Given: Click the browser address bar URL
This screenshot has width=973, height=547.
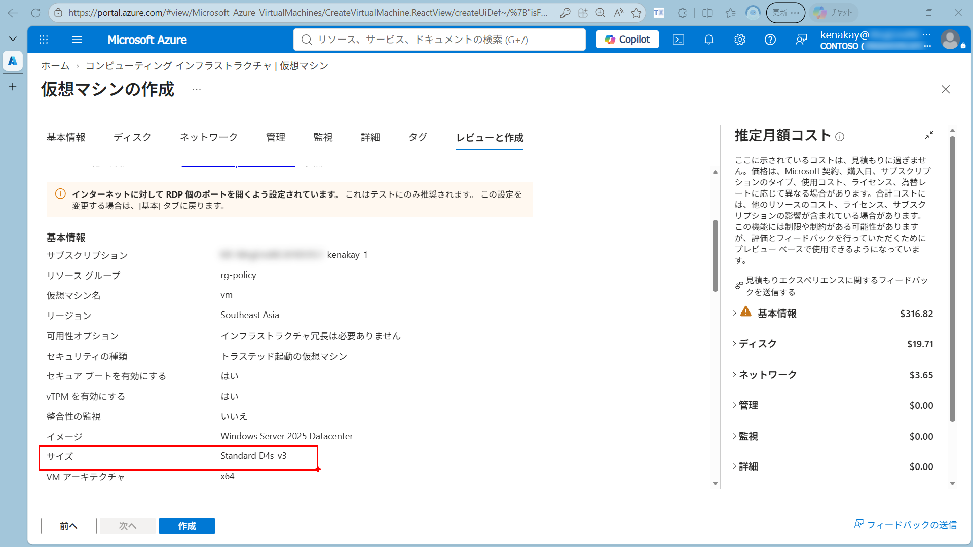Looking at the screenshot, I should [308, 13].
